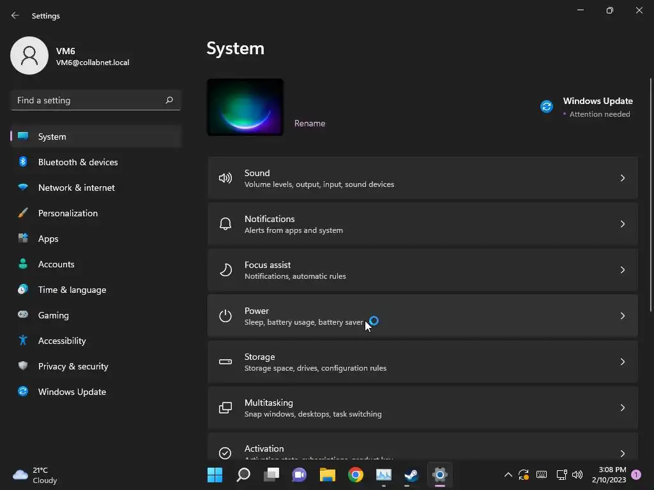Image resolution: width=654 pixels, height=490 pixels.
Task: Open Time & language label in sidebar
Action: pos(72,290)
